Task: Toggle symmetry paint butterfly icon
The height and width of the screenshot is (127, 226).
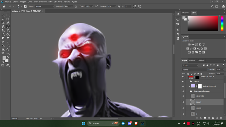Action: pyautogui.click(x=139, y=6)
